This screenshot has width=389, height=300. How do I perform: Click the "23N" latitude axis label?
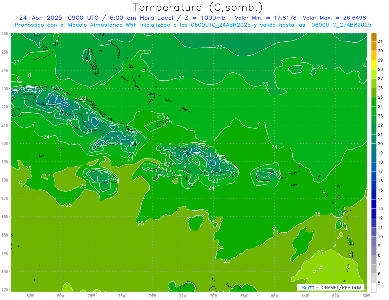5,89
